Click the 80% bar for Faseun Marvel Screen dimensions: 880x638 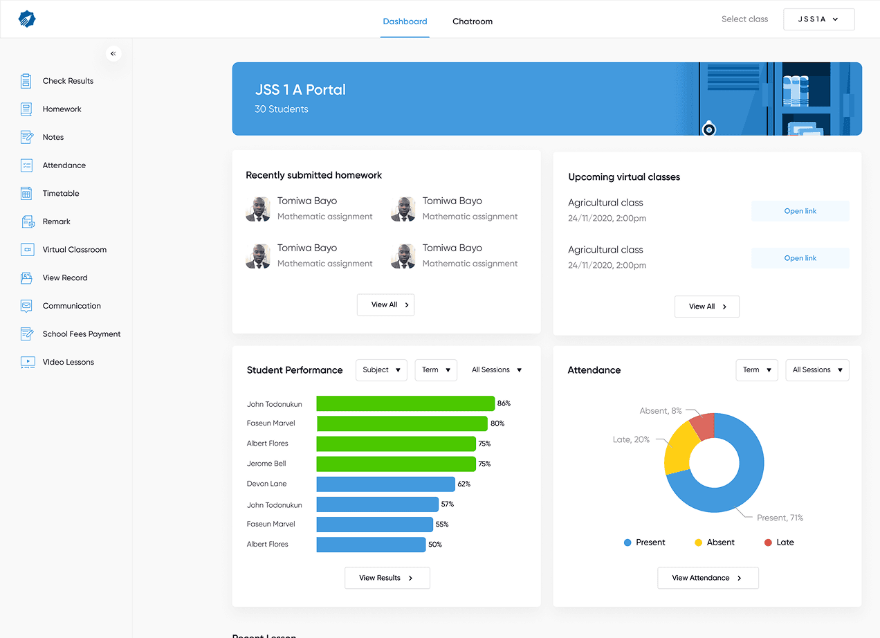[x=403, y=423]
